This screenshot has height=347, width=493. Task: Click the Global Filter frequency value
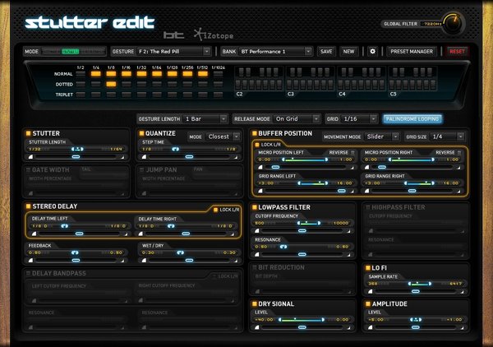coord(433,24)
